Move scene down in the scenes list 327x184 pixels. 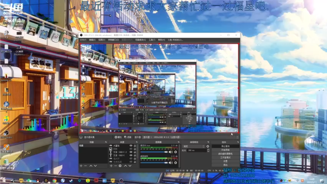click(95, 166)
